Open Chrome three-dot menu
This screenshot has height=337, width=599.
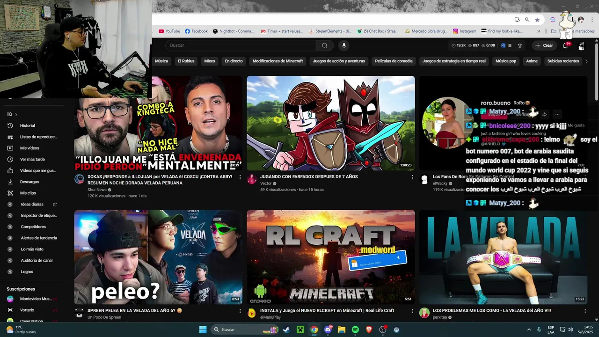(591, 20)
